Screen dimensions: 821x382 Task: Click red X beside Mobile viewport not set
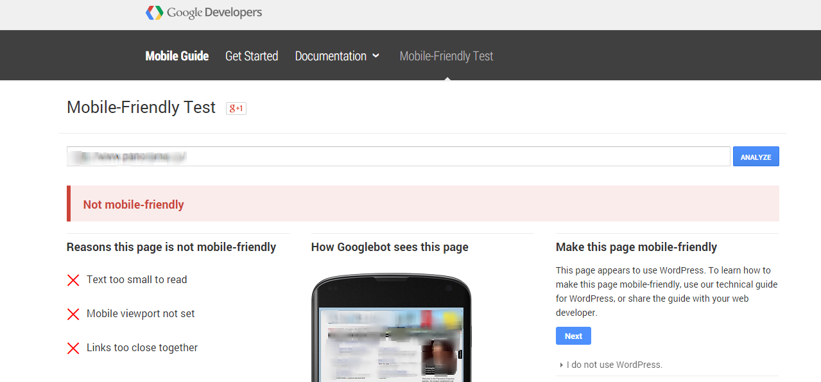coord(73,314)
